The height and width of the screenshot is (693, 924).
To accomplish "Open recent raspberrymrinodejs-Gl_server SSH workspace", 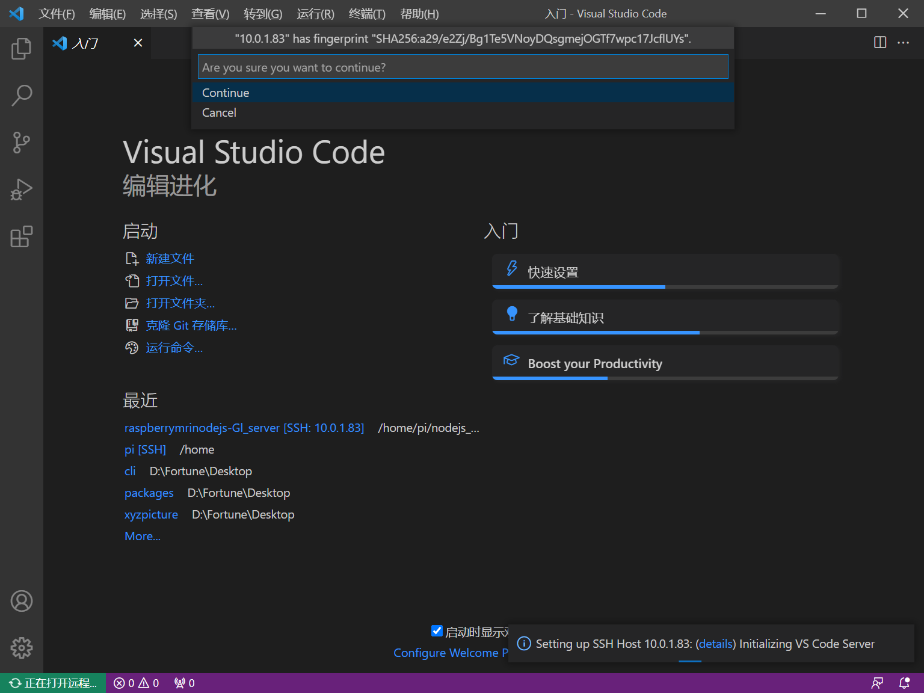I will tap(244, 428).
